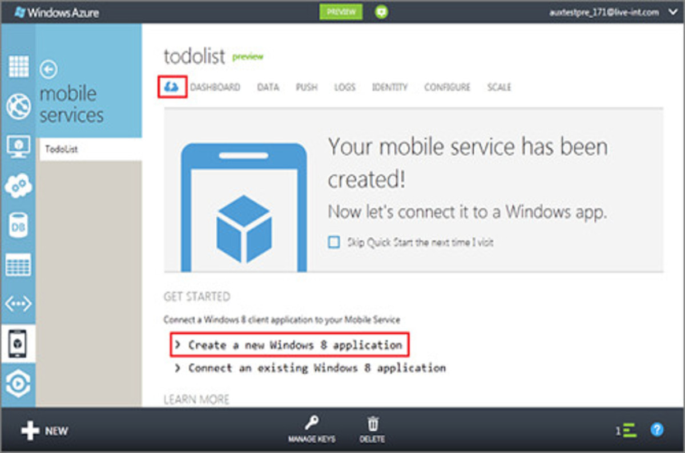The image size is (685, 453).
Task: Click the NEW label in bottom bar
Action: [x=57, y=431]
